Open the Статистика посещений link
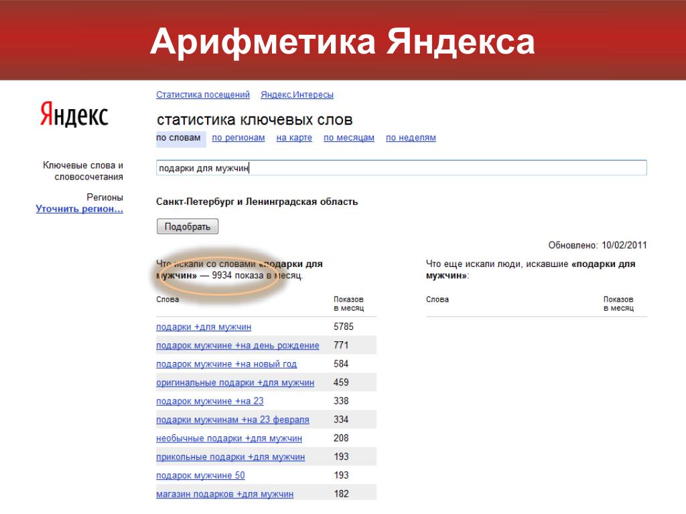This screenshot has width=686, height=514. (203, 94)
